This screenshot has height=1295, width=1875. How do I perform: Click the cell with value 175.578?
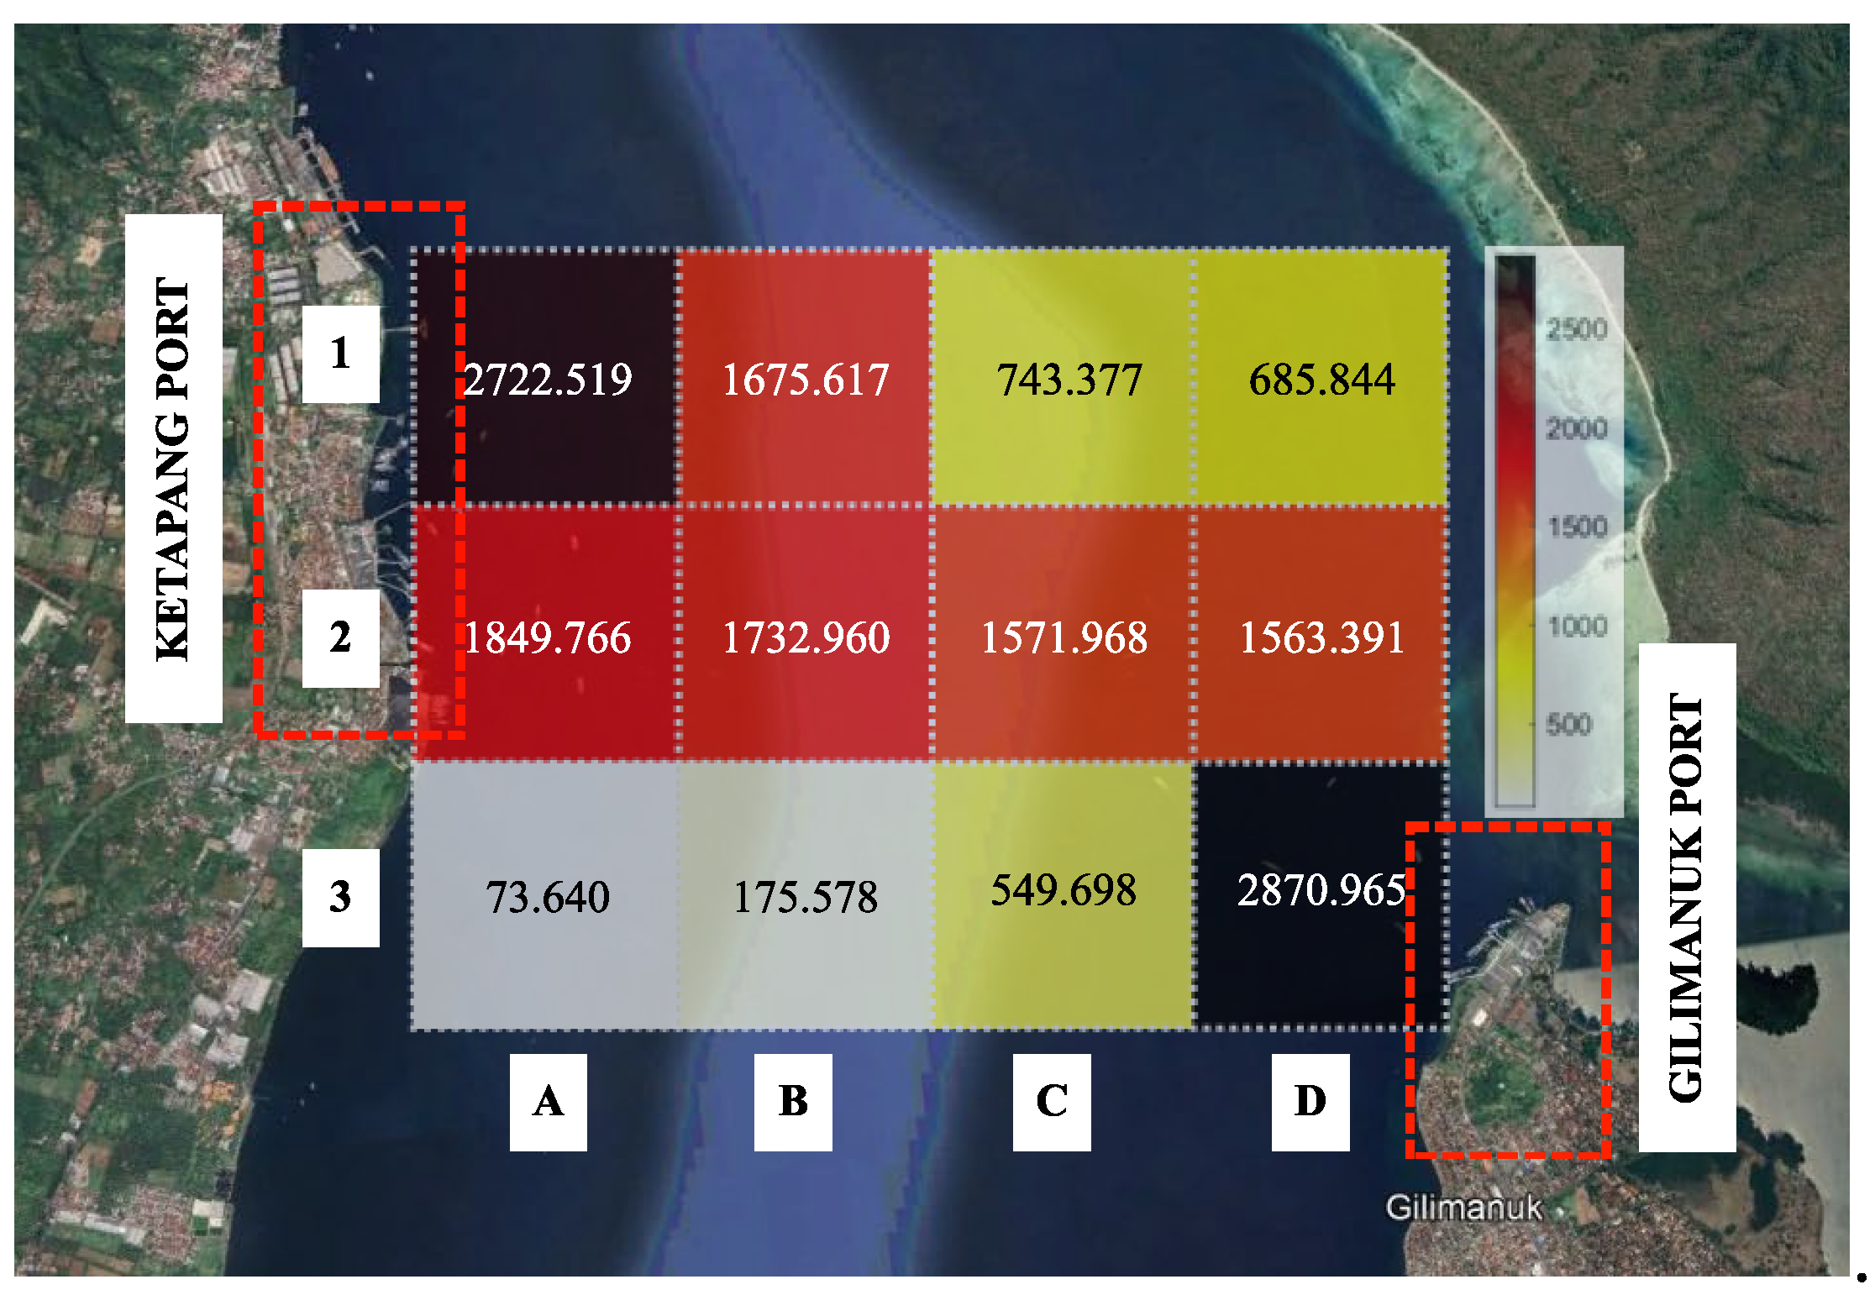805,896
